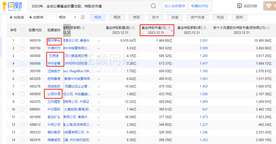Open the 山西汾酒 stock link
Screen dimensions: 276x144
click(x=54, y=94)
